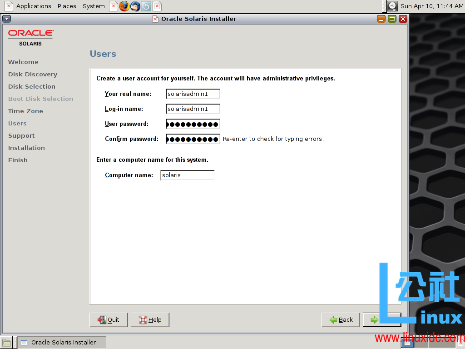Select the Oracle Solaris Installer taskbar button
The width and height of the screenshot is (465, 349).
click(x=62, y=343)
